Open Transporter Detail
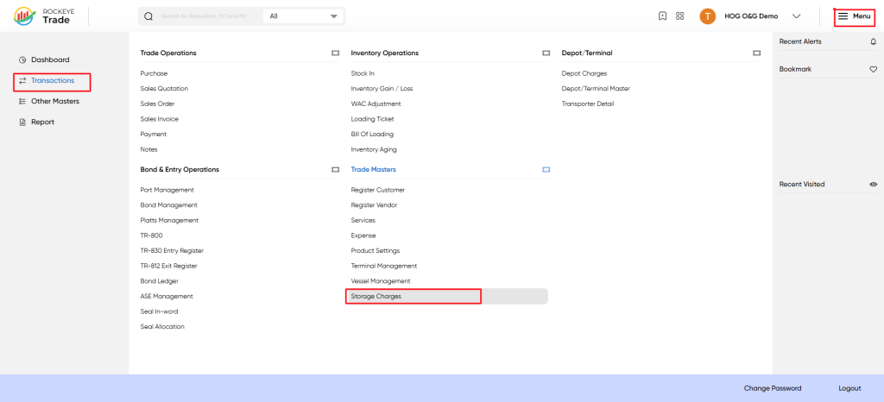Screen dimensions: 884x402 (588, 104)
